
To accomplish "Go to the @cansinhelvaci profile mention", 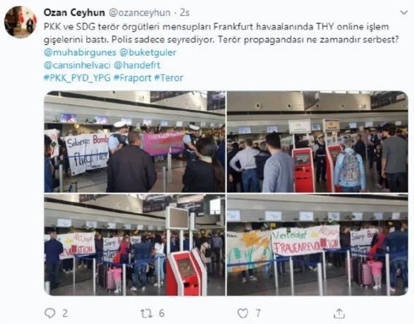I will [x=77, y=65].
